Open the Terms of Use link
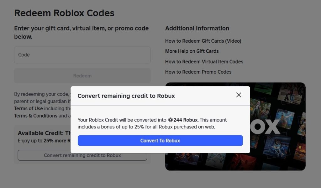 29,108
